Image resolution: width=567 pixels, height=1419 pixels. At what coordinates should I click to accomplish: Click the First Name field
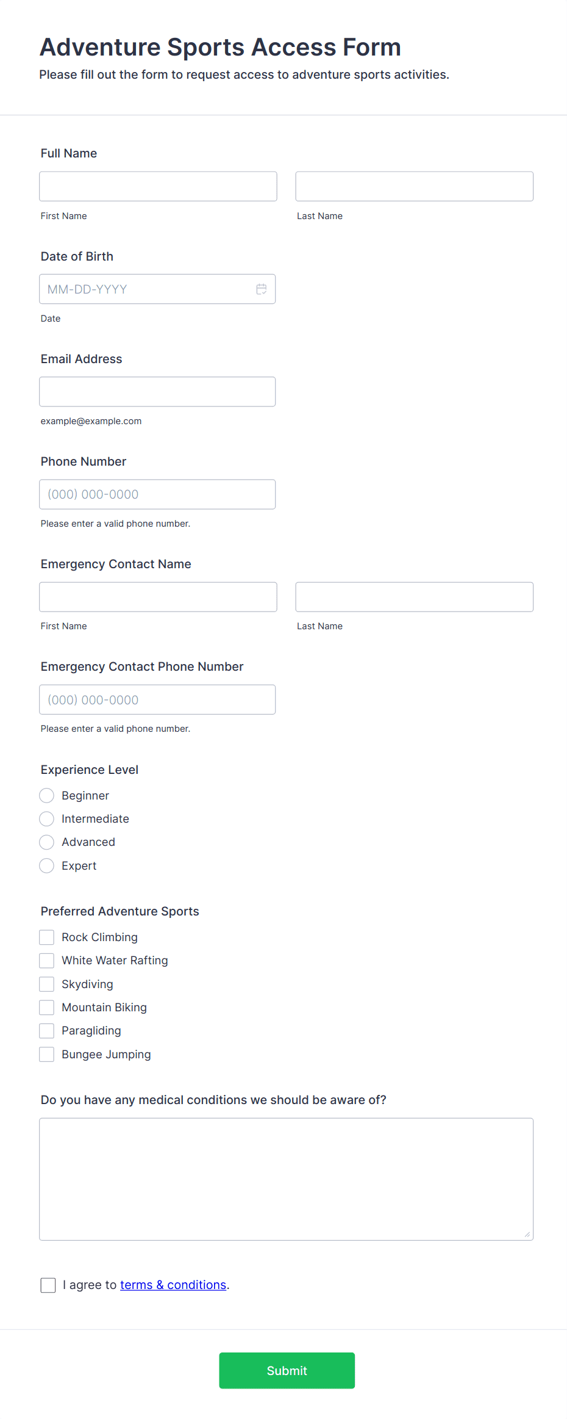coord(157,186)
